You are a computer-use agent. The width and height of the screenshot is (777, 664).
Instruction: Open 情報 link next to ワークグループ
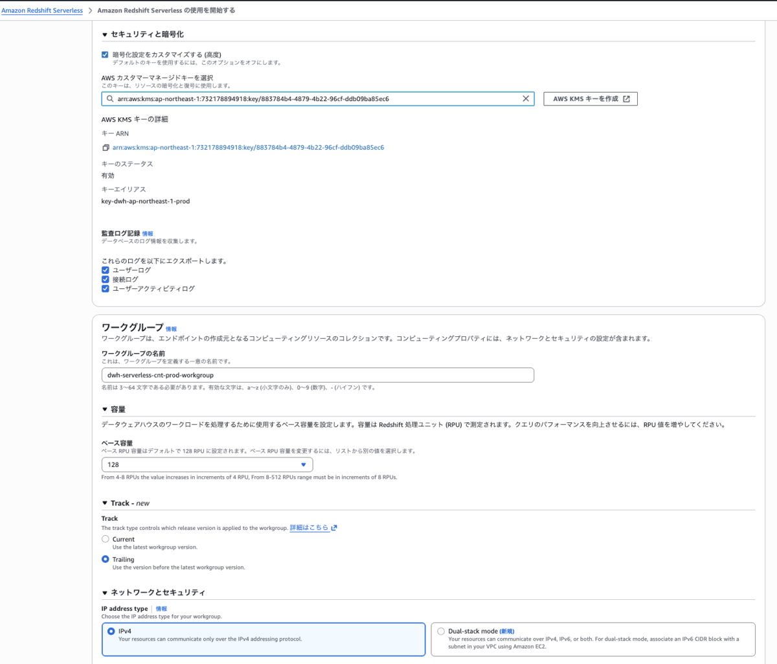(x=171, y=329)
